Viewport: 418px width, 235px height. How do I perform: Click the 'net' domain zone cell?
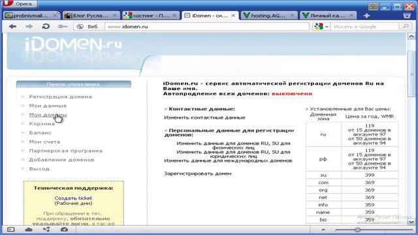tap(323, 197)
